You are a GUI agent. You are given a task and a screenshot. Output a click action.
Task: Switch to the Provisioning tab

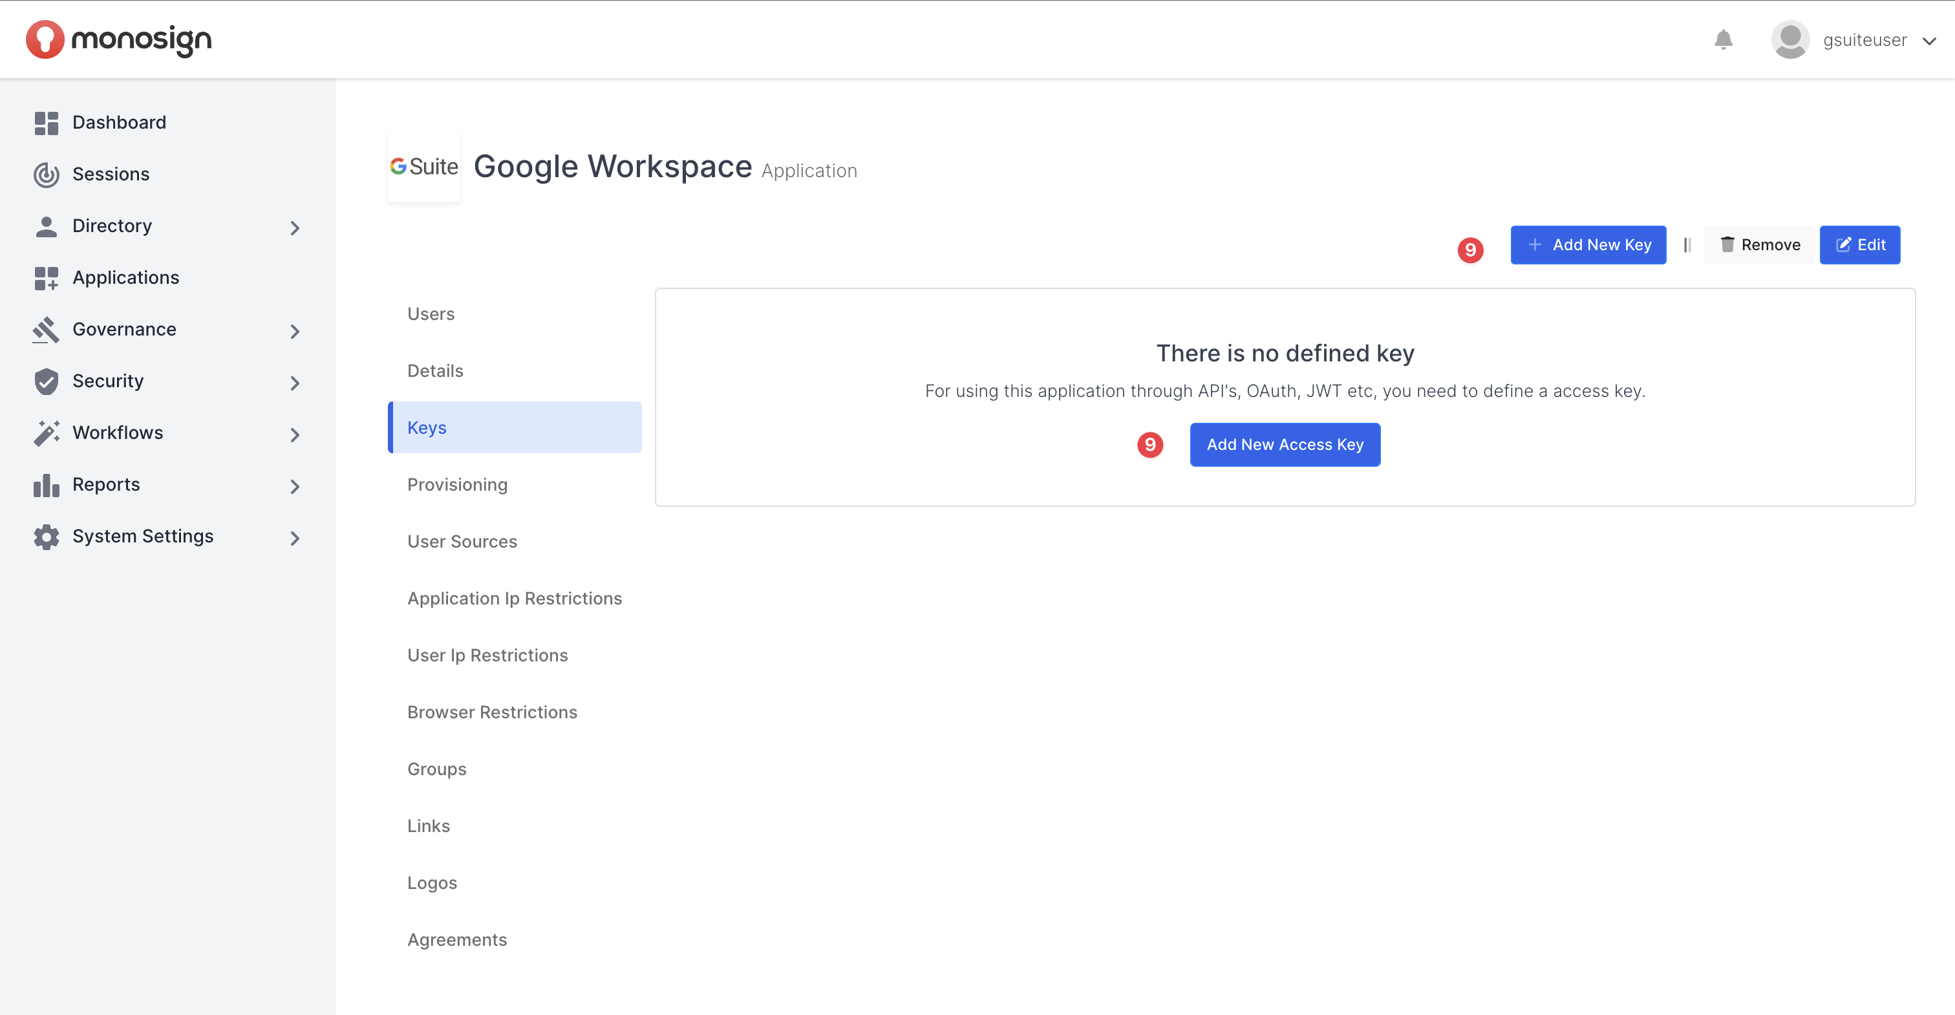[x=457, y=484]
